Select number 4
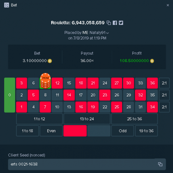 [34, 107]
